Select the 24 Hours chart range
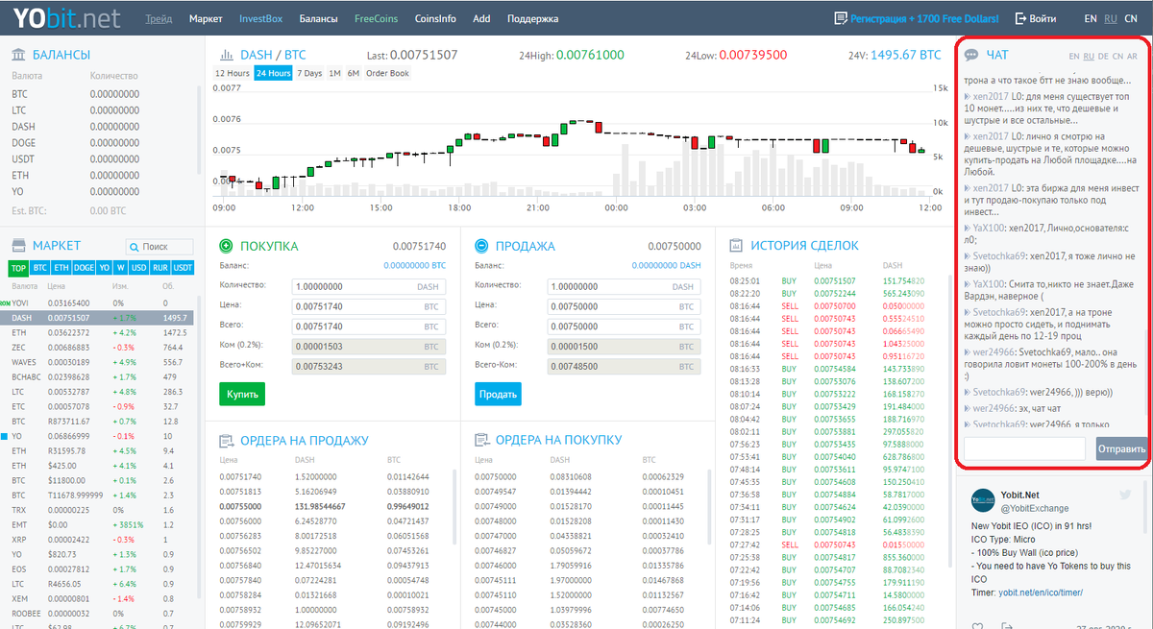This screenshot has width=1153, height=629. pyautogui.click(x=273, y=73)
